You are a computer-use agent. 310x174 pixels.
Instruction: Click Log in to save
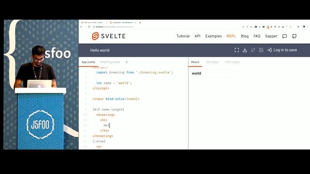point(282,50)
